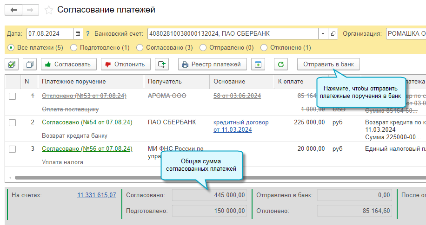Open bank account dropdown list

[x=323, y=33]
